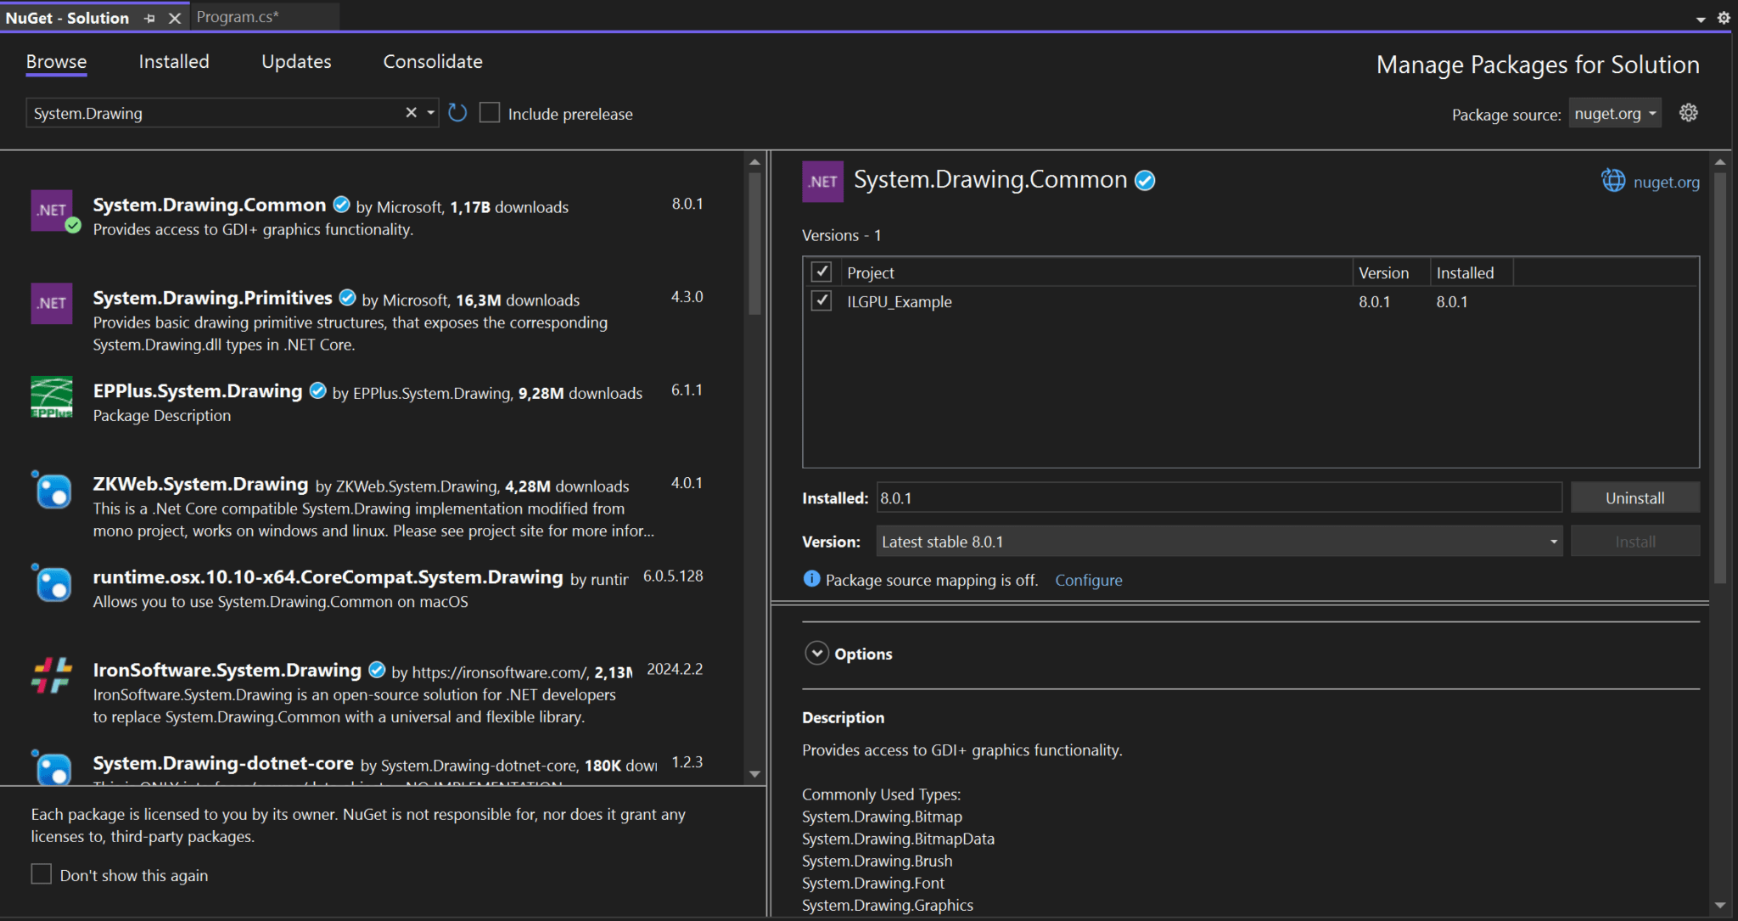Enable the Include prerelease checkbox

pos(490,112)
